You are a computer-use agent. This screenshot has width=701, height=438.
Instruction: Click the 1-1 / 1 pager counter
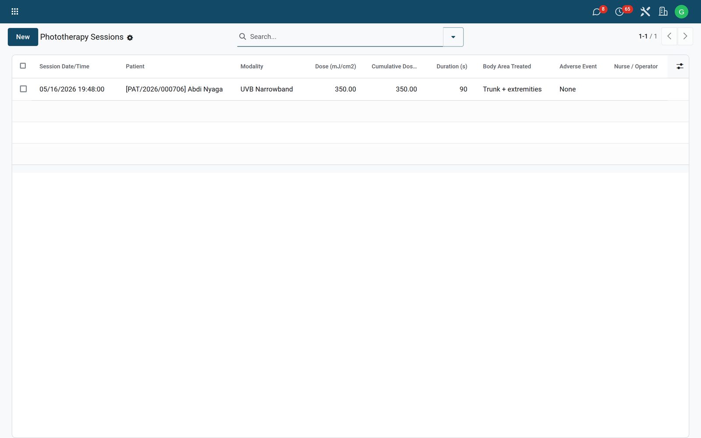click(648, 36)
